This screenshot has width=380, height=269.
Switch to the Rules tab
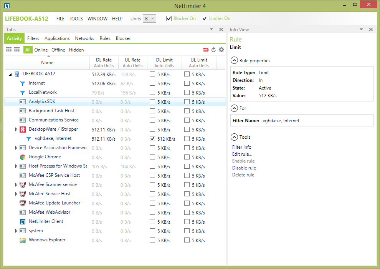105,38
